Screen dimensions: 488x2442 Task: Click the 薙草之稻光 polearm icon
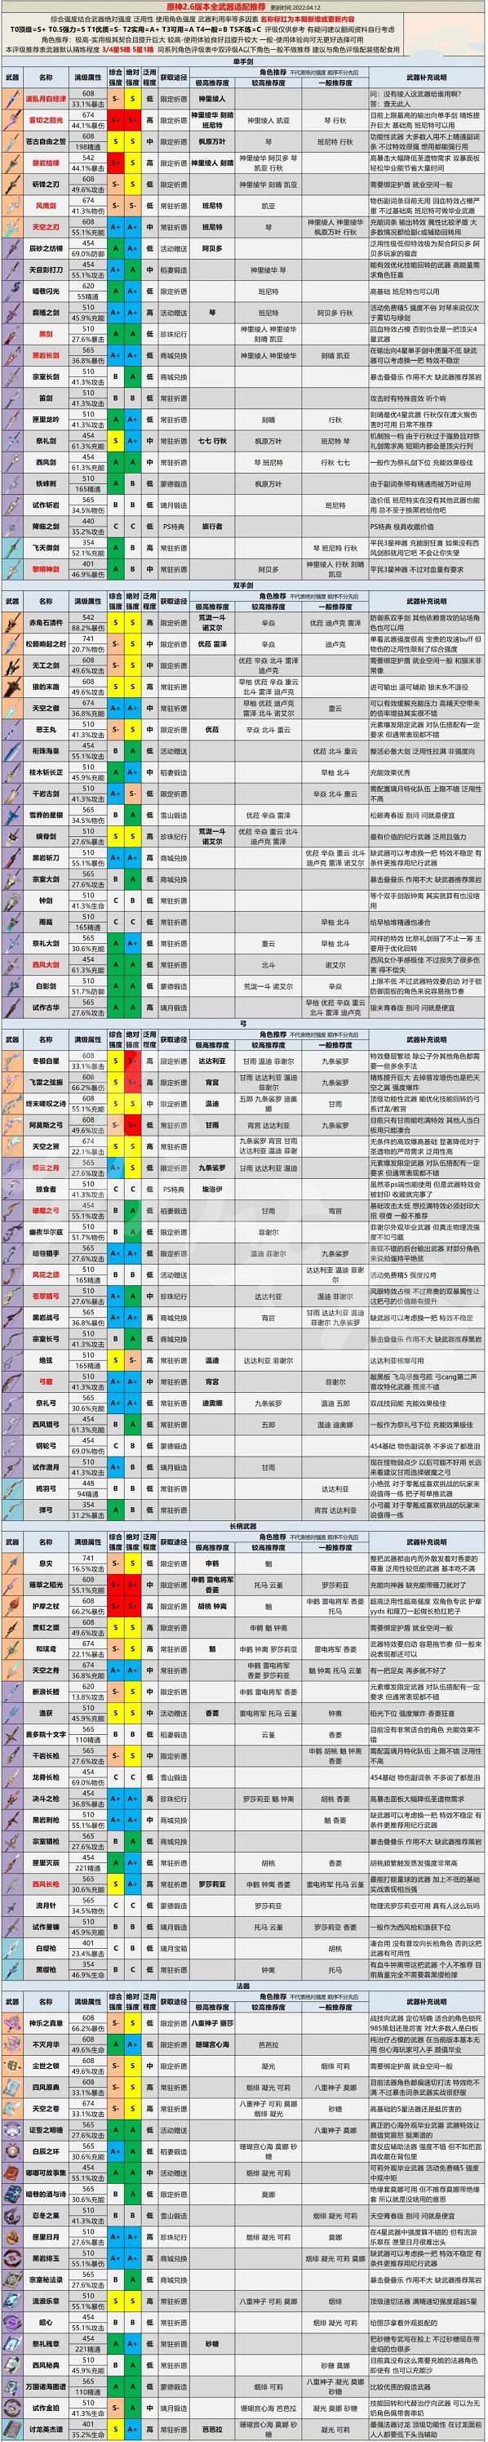coord(11,1584)
